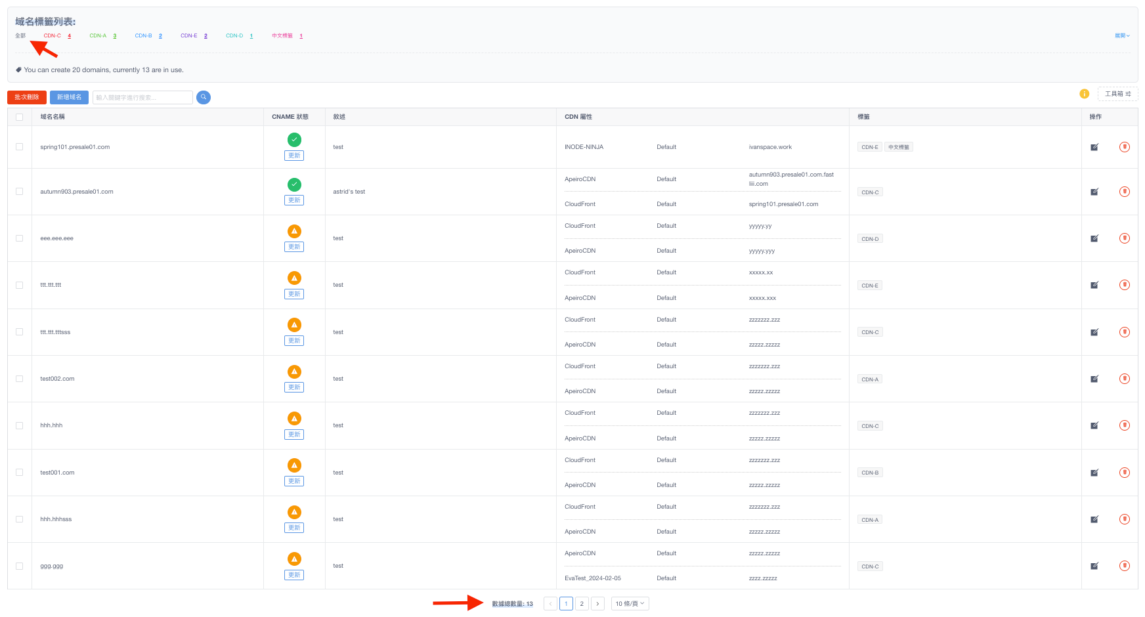Viewport: 1145px width, 617px height.
Task: Go to page 2 of the list
Action: point(582,604)
